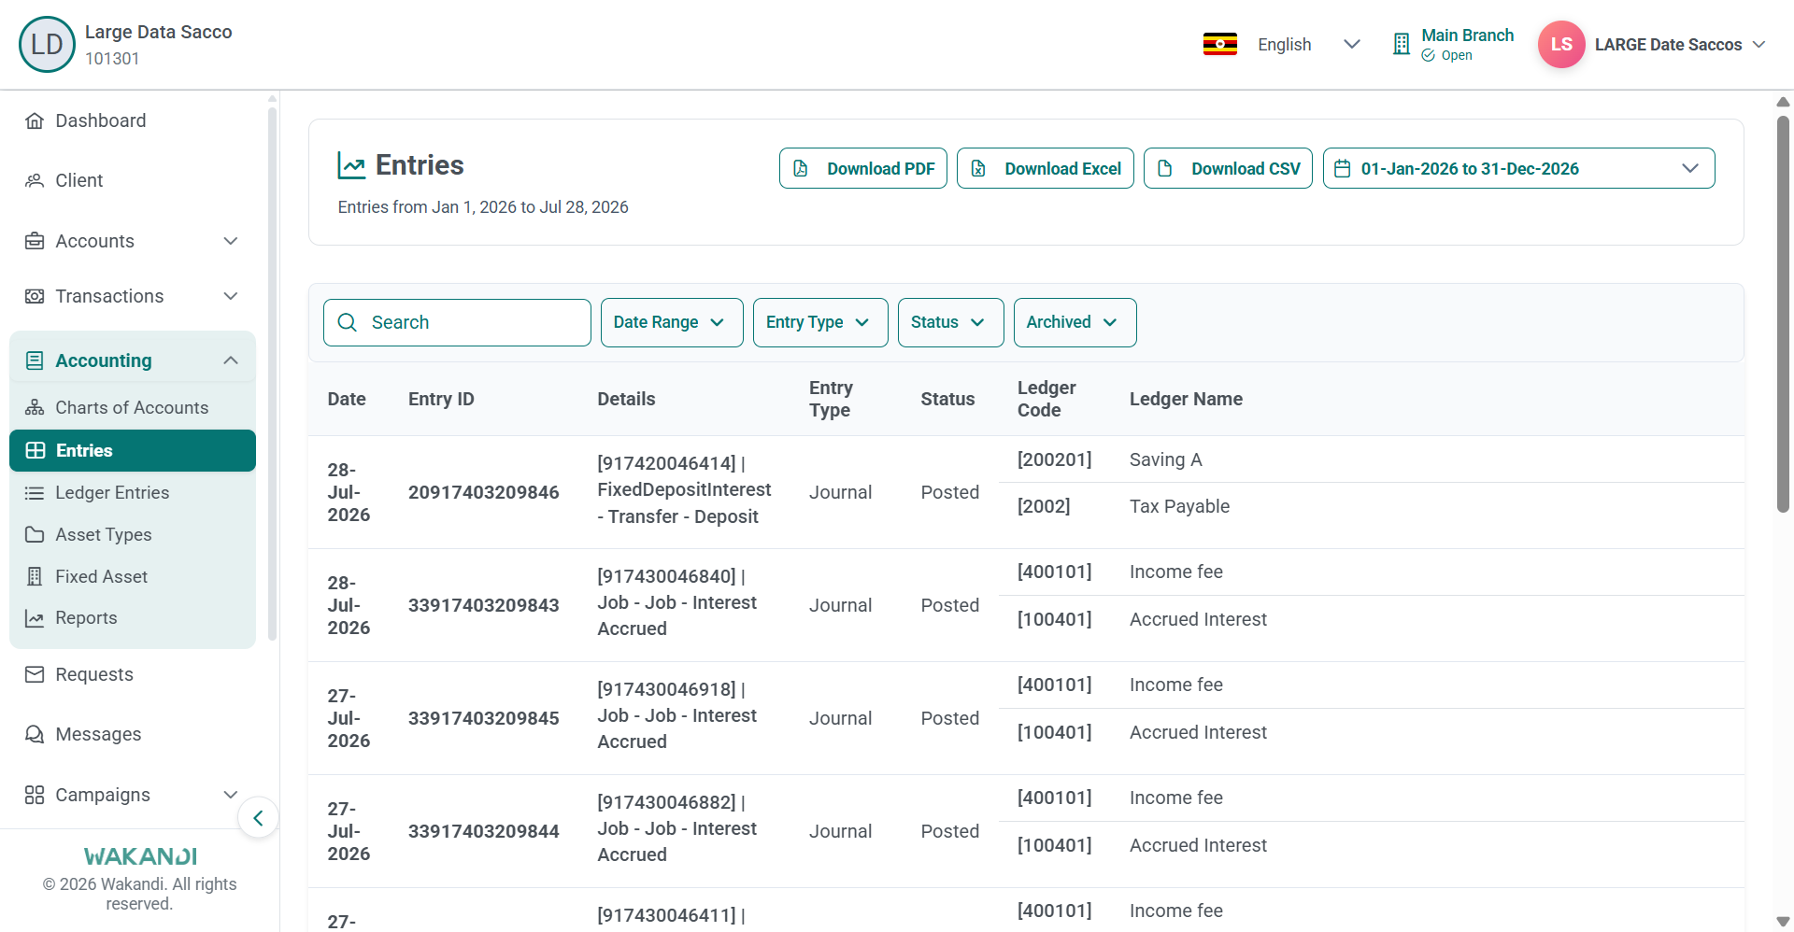
Task: Click the Requests envelope icon
Action: click(x=35, y=674)
